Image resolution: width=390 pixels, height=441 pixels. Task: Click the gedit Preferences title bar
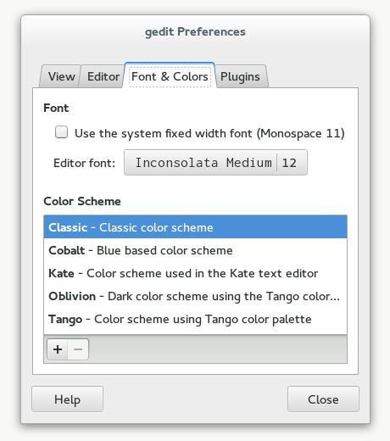click(195, 31)
